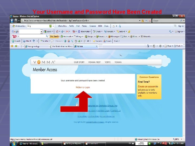195x146 pixels.
Task: Open Photos in Windows Live toolbar
Action: (x=84, y=26)
